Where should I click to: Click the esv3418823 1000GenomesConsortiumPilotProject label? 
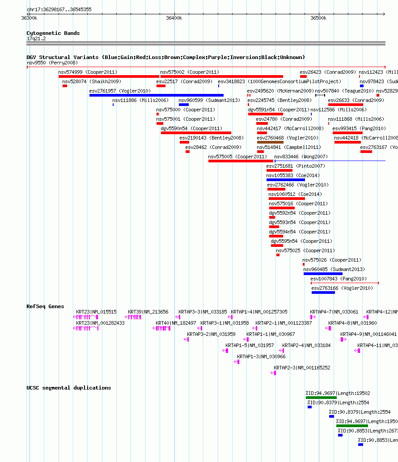[279, 81]
